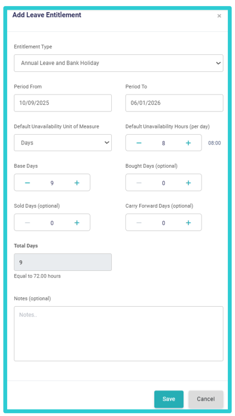
Task: Save the leave entitlement
Action: coord(169,399)
